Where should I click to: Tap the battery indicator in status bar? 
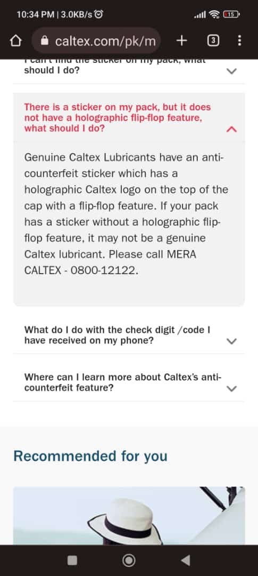pos(231,15)
